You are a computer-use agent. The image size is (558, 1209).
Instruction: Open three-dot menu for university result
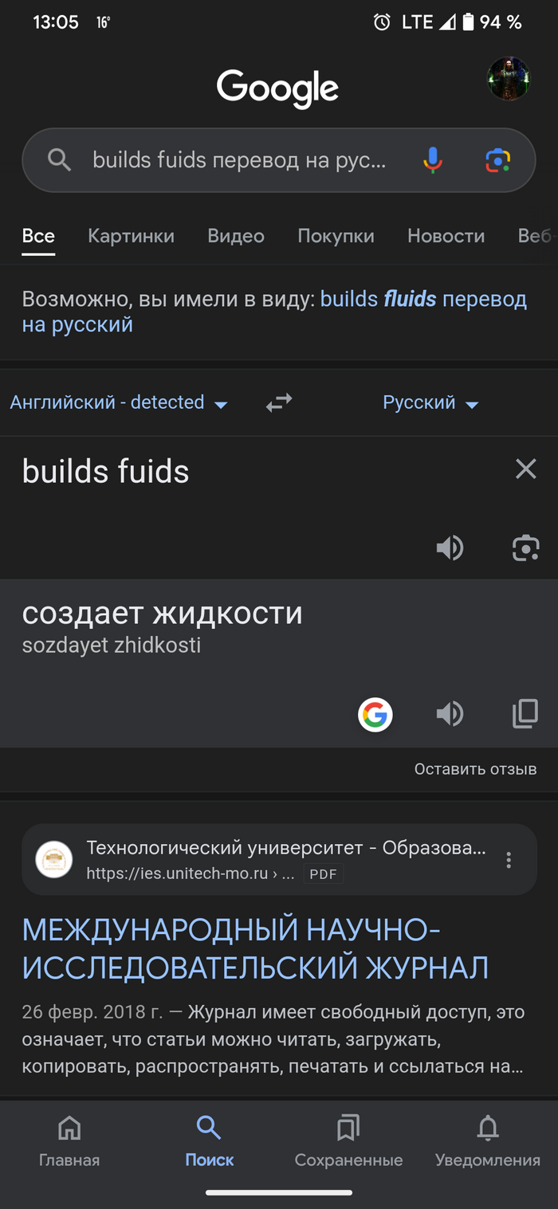point(509,860)
